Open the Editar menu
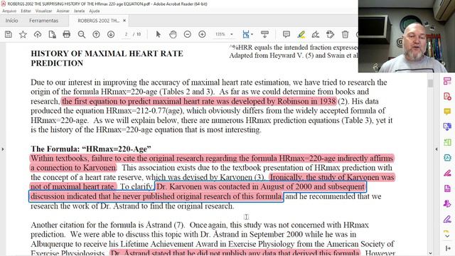The image size is (455, 256). click(x=26, y=11)
